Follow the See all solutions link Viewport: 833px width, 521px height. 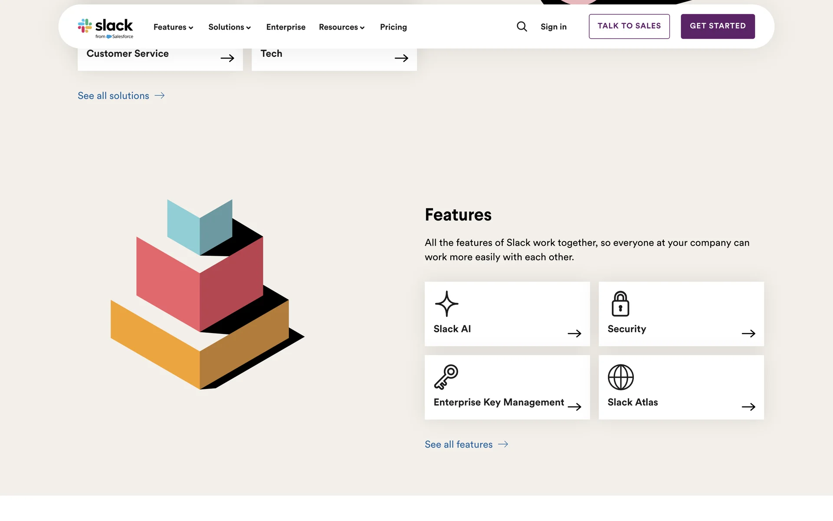(x=121, y=96)
